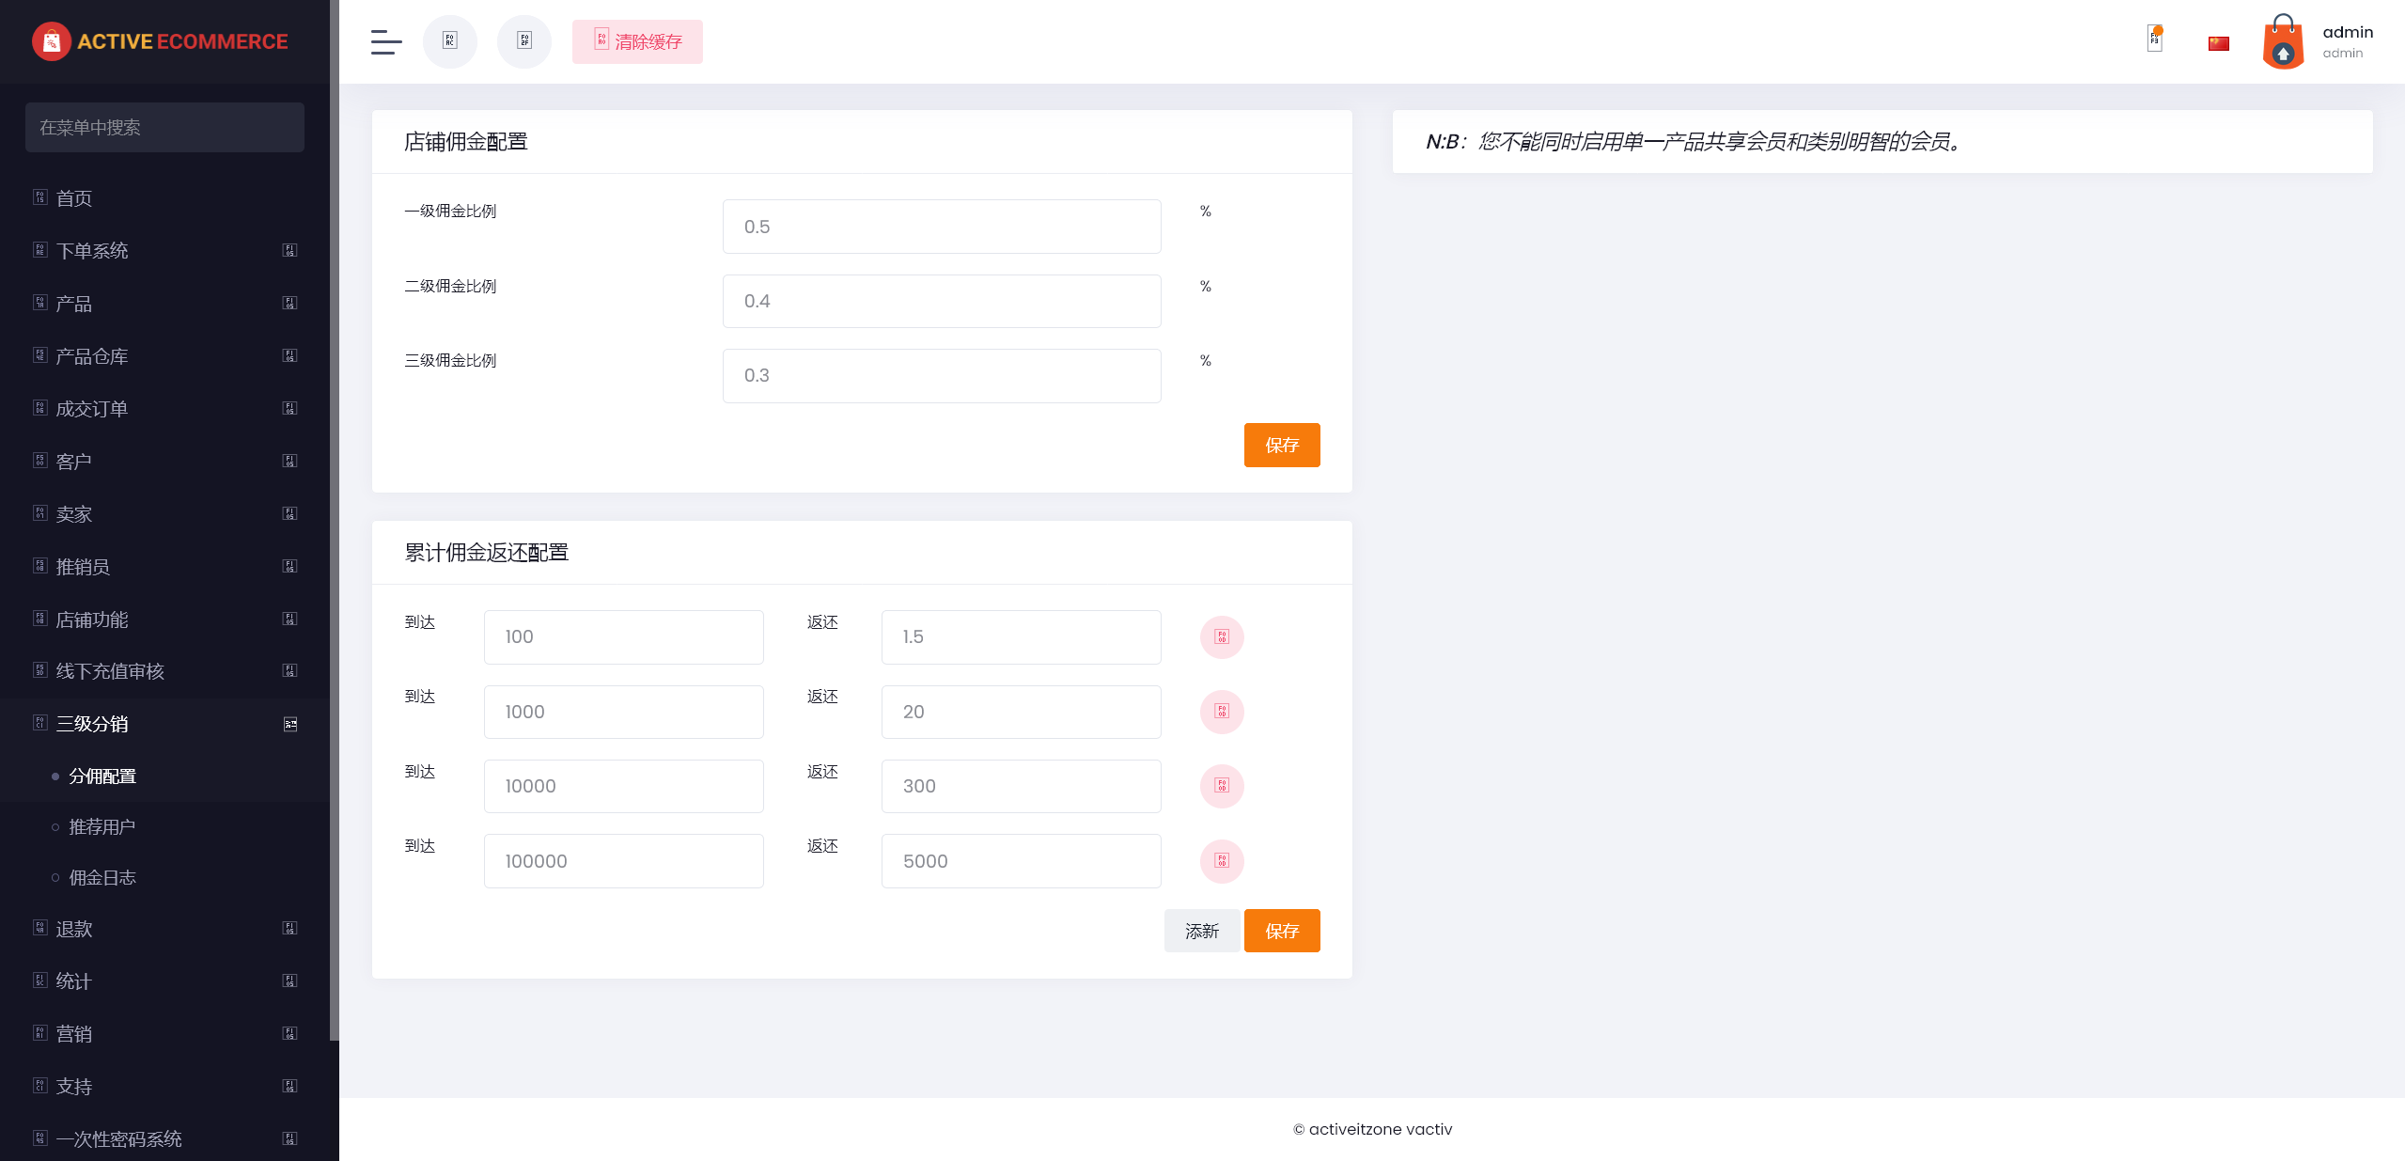Image resolution: width=2405 pixels, height=1161 pixels.
Task: Click the first circular icon in the top toolbar
Action: pos(449,41)
